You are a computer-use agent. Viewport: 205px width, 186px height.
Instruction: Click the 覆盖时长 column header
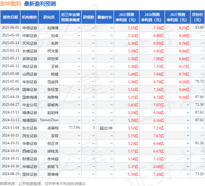coord(104,17)
